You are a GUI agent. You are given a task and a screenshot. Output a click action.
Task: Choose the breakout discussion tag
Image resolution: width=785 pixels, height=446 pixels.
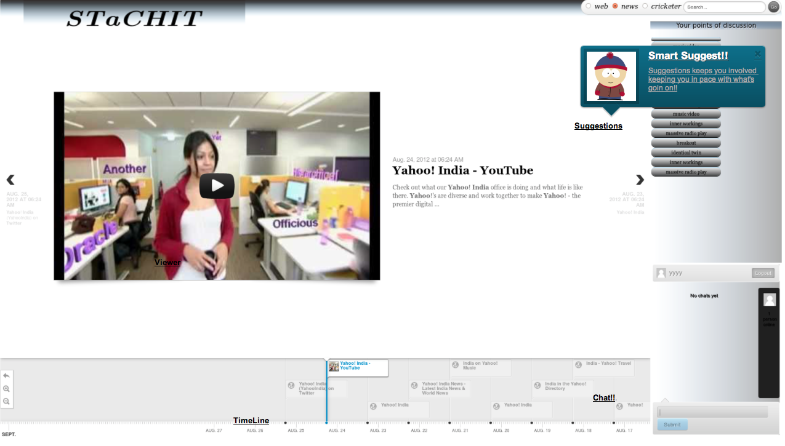(x=686, y=143)
